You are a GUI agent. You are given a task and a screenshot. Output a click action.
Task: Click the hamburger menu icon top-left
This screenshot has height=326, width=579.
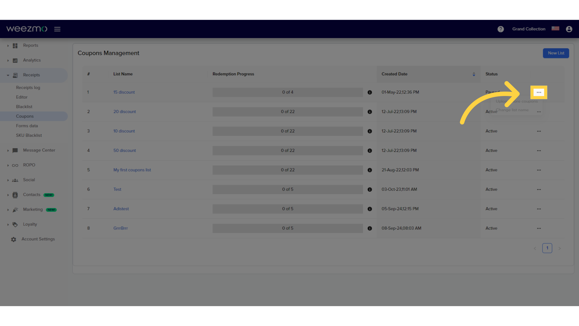57,29
